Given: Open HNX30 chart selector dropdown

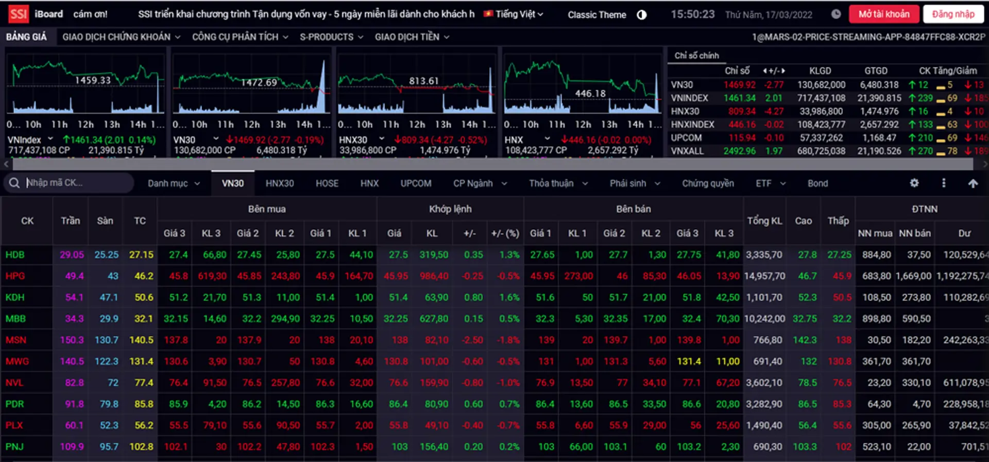Looking at the screenshot, I should [x=382, y=139].
